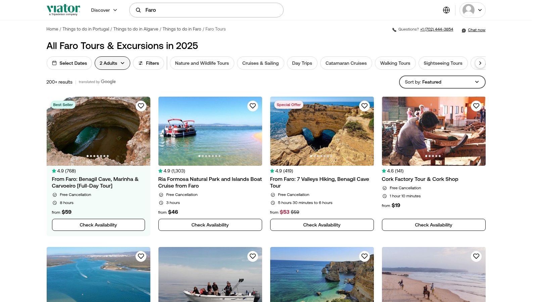This screenshot has width=537, height=302.
Task: Select Cruises & Sailing category chip
Action: click(260, 63)
